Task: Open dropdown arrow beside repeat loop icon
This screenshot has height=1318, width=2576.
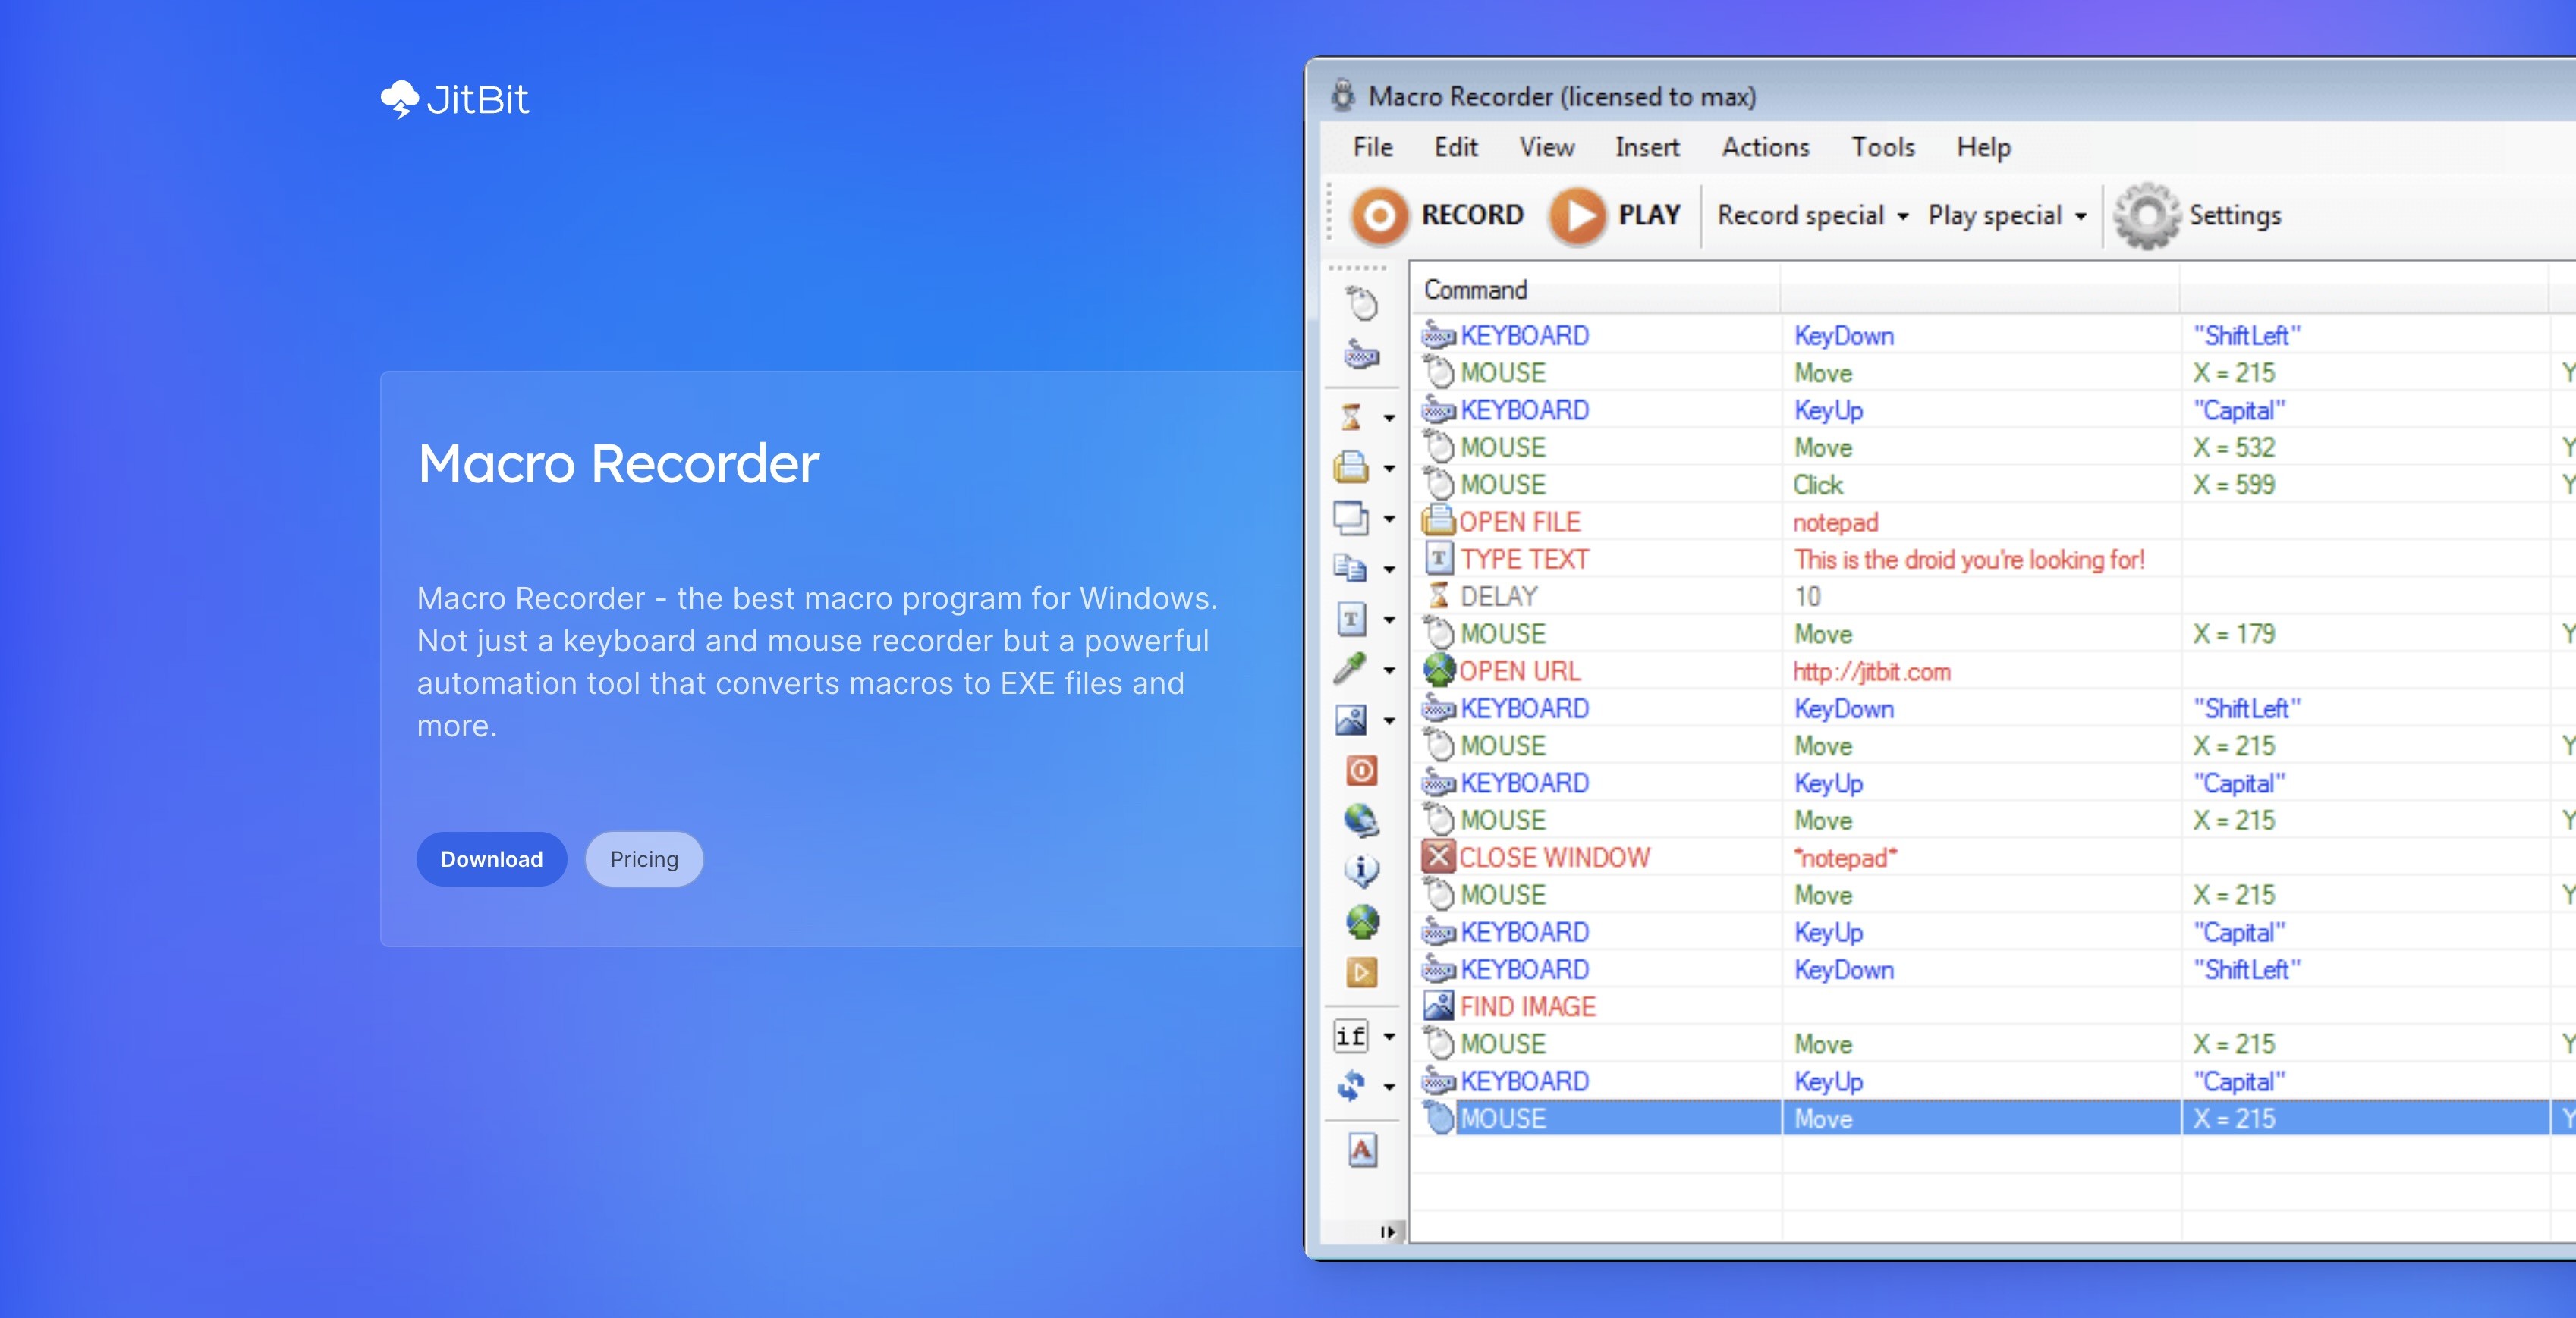Action: pos(1389,1087)
